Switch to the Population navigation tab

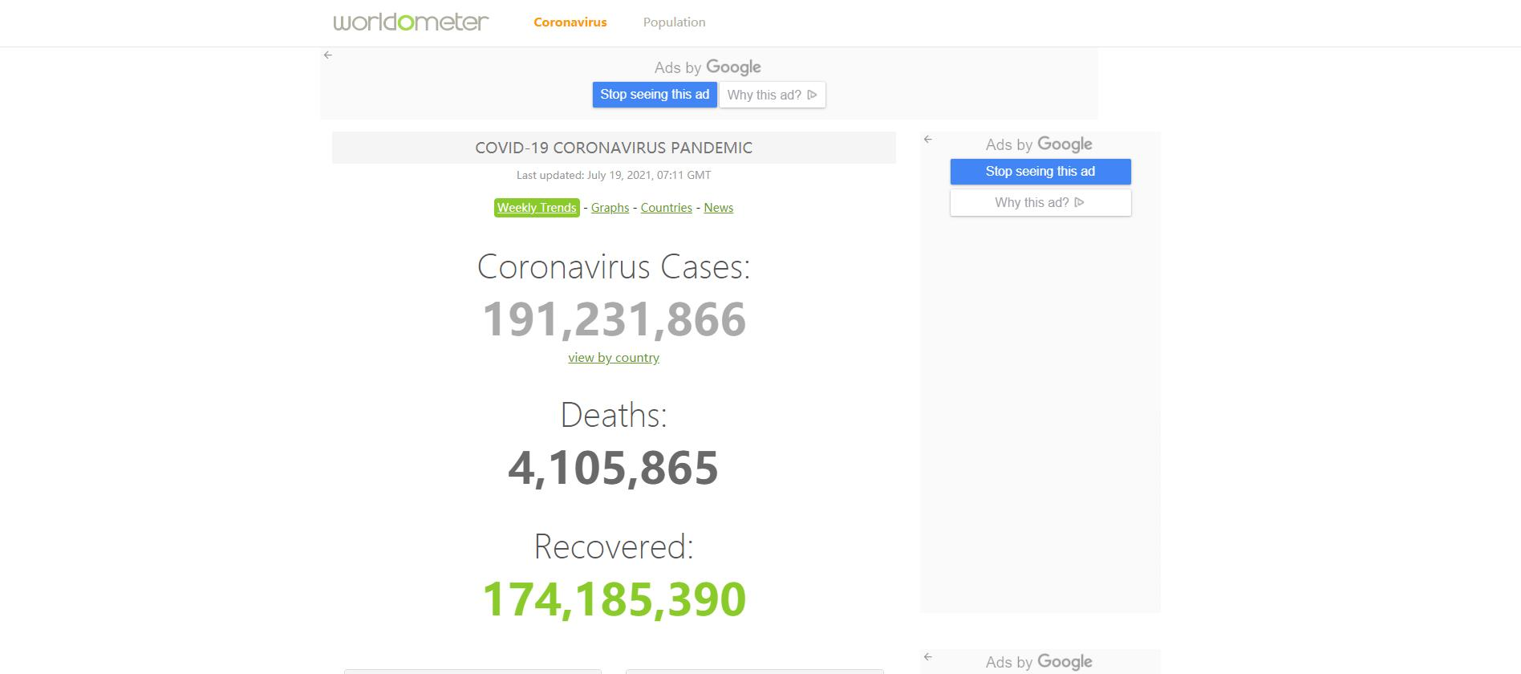674,22
